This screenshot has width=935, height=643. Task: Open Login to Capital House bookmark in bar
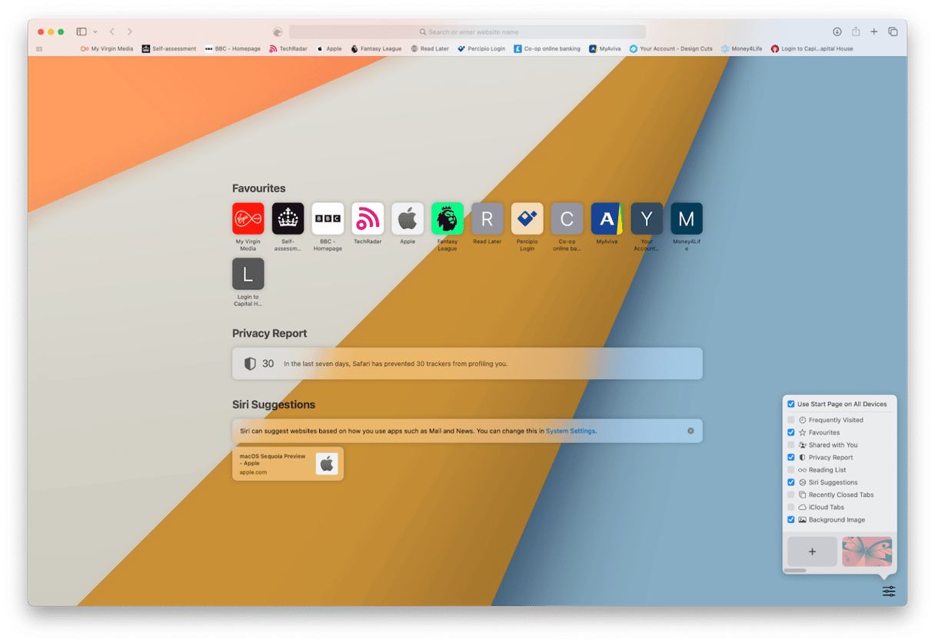pos(812,48)
